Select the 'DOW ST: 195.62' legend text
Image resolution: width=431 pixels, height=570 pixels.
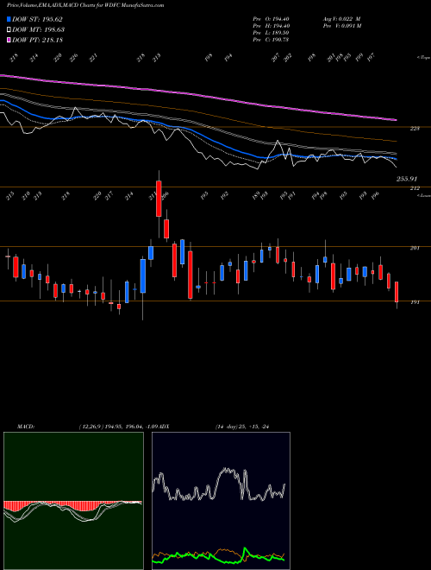coord(38,19)
